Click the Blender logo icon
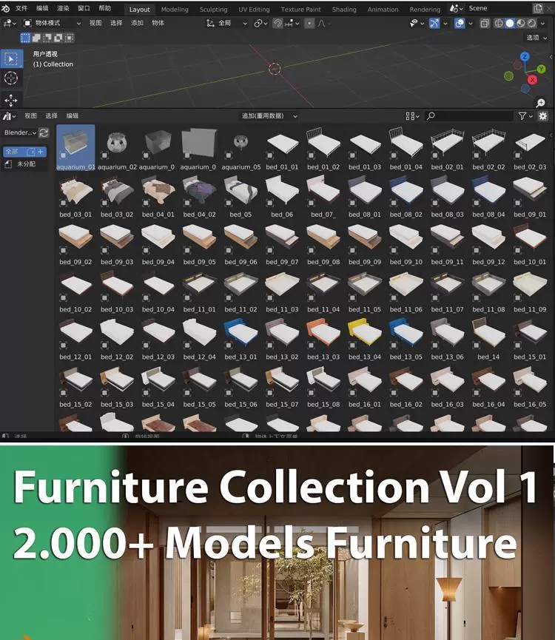This screenshot has height=640, width=555. click(6, 8)
